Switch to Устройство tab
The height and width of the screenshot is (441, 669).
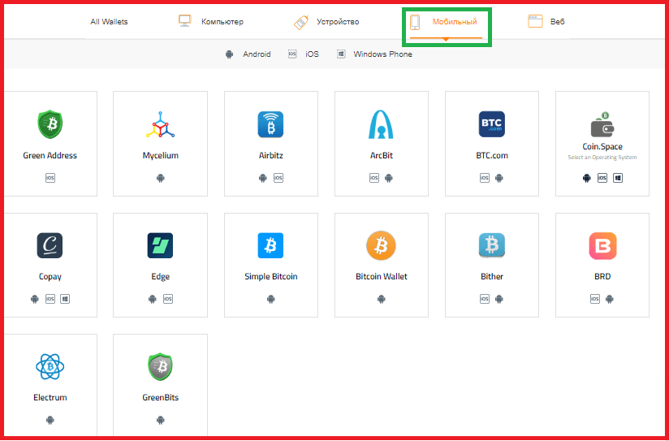point(326,22)
